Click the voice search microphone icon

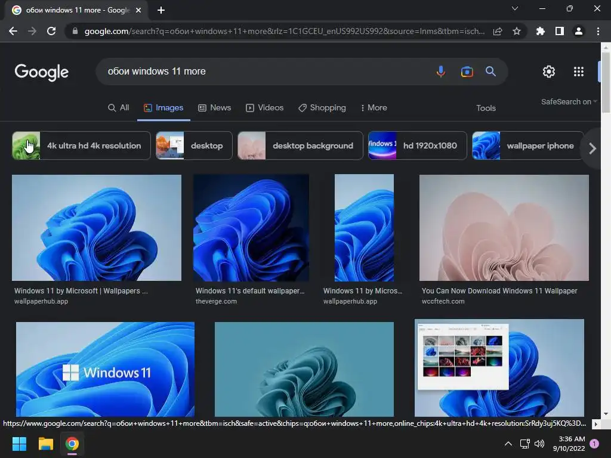pyautogui.click(x=441, y=72)
